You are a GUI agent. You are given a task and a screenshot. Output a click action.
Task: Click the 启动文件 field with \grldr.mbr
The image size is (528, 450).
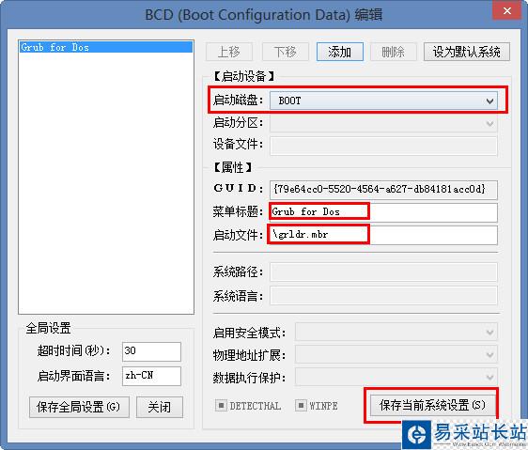pyautogui.click(x=383, y=235)
